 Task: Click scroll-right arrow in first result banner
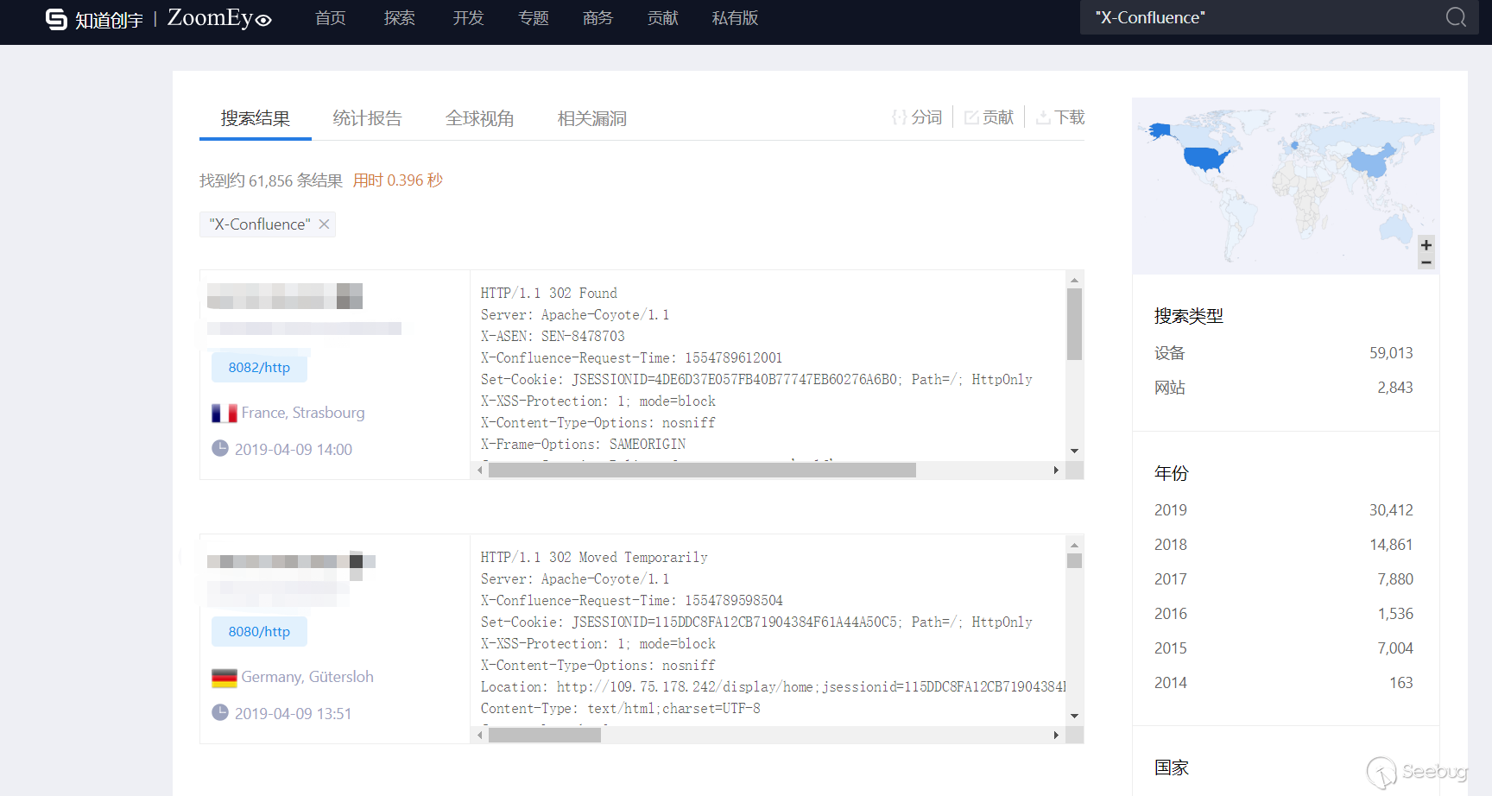(x=1056, y=471)
